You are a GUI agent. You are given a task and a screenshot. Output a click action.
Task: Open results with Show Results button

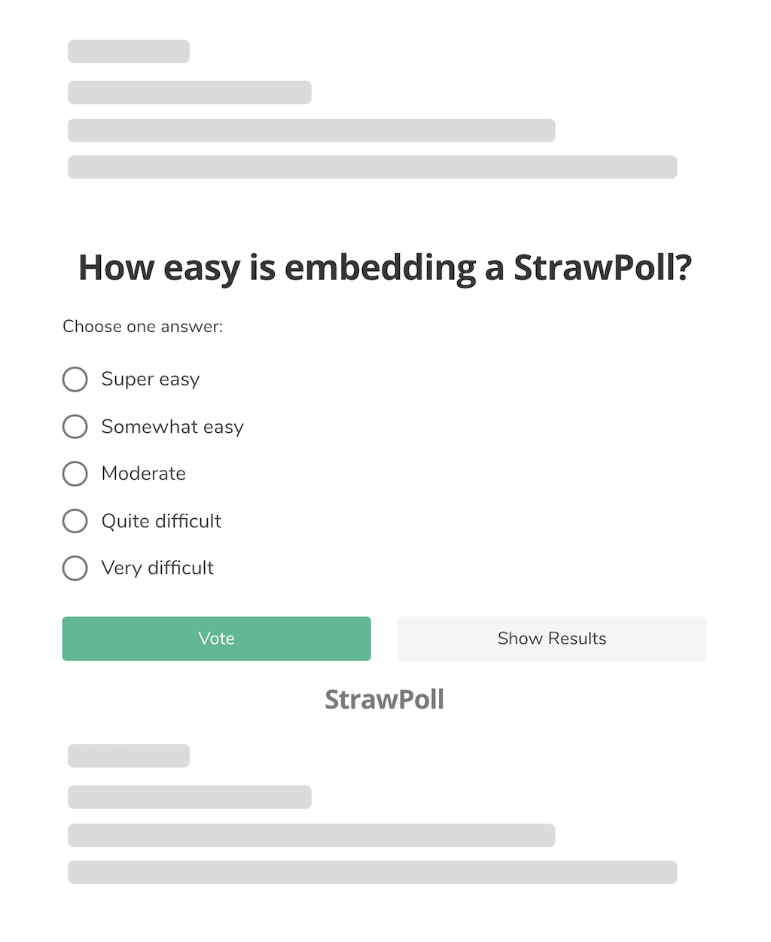pyautogui.click(x=552, y=639)
